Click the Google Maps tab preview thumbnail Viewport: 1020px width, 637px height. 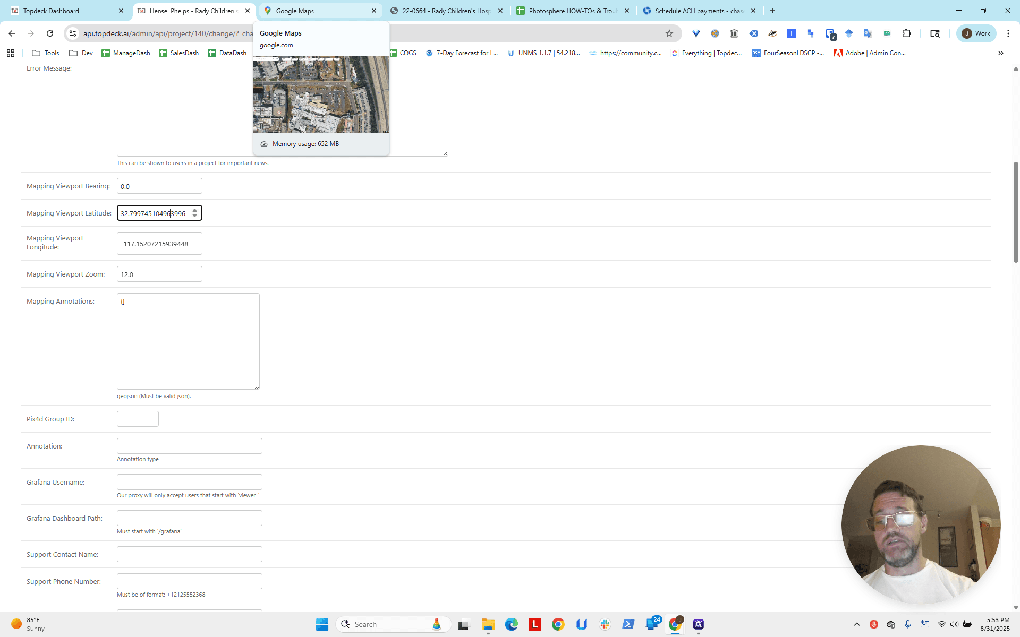(321, 94)
